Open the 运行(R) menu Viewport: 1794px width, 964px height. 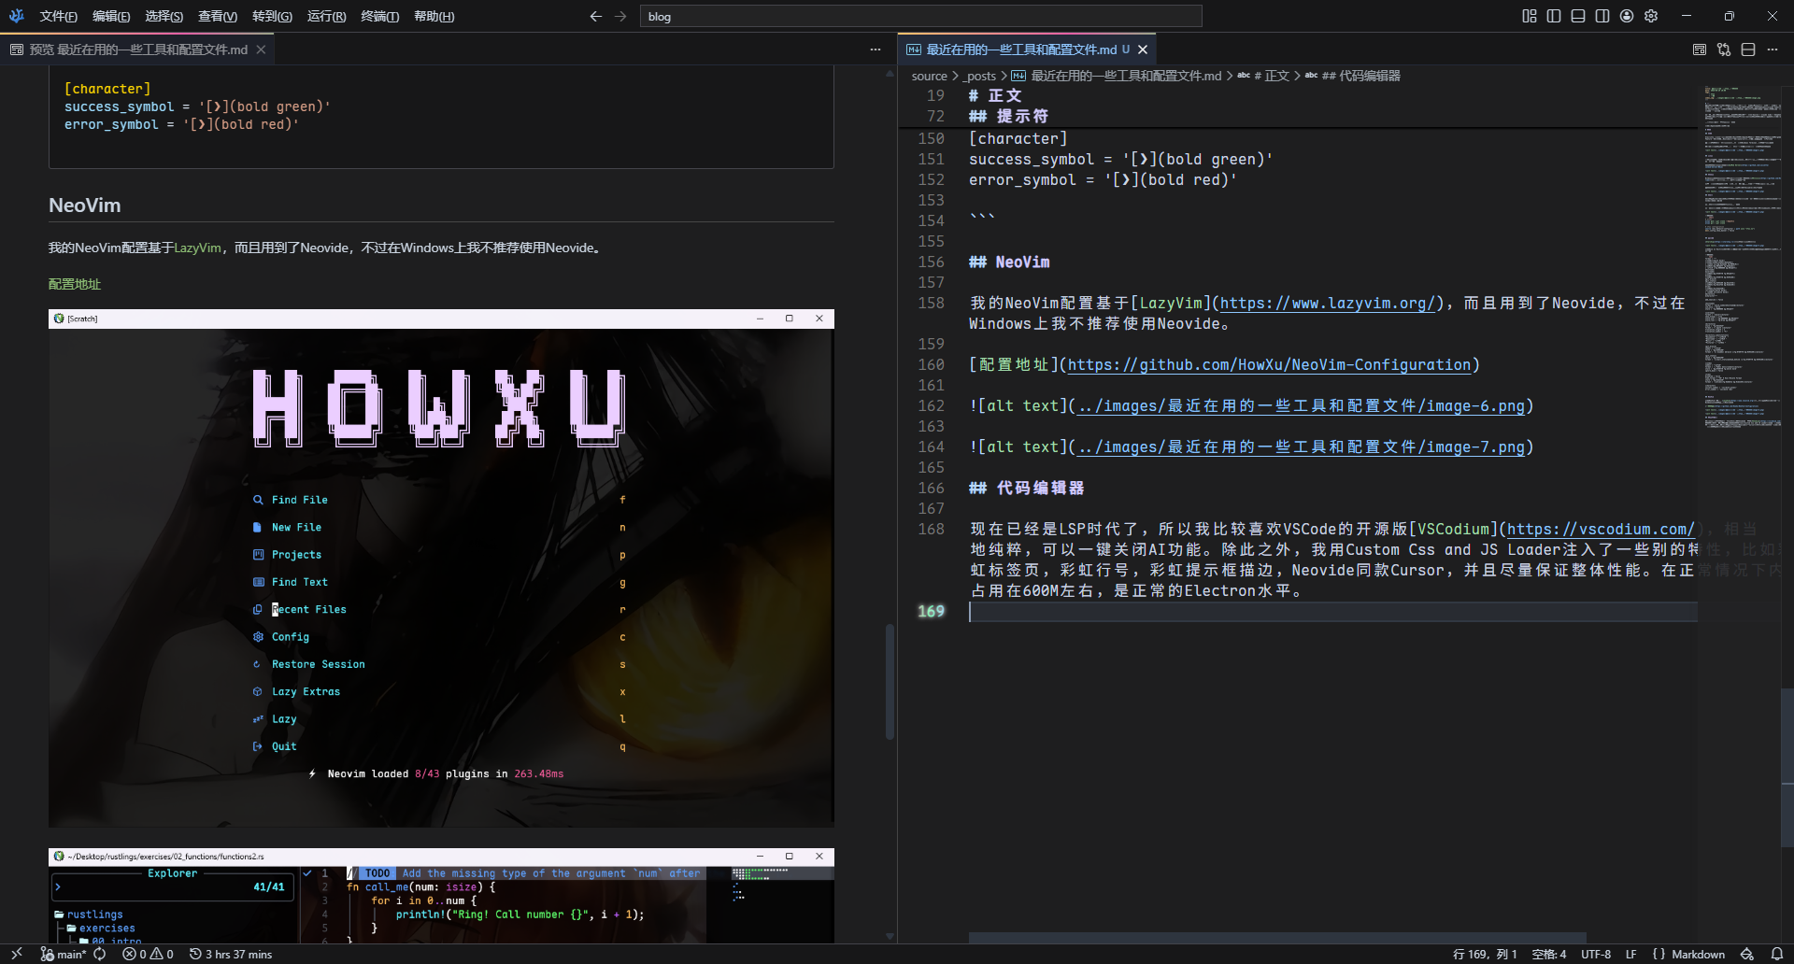[x=326, y=16]
